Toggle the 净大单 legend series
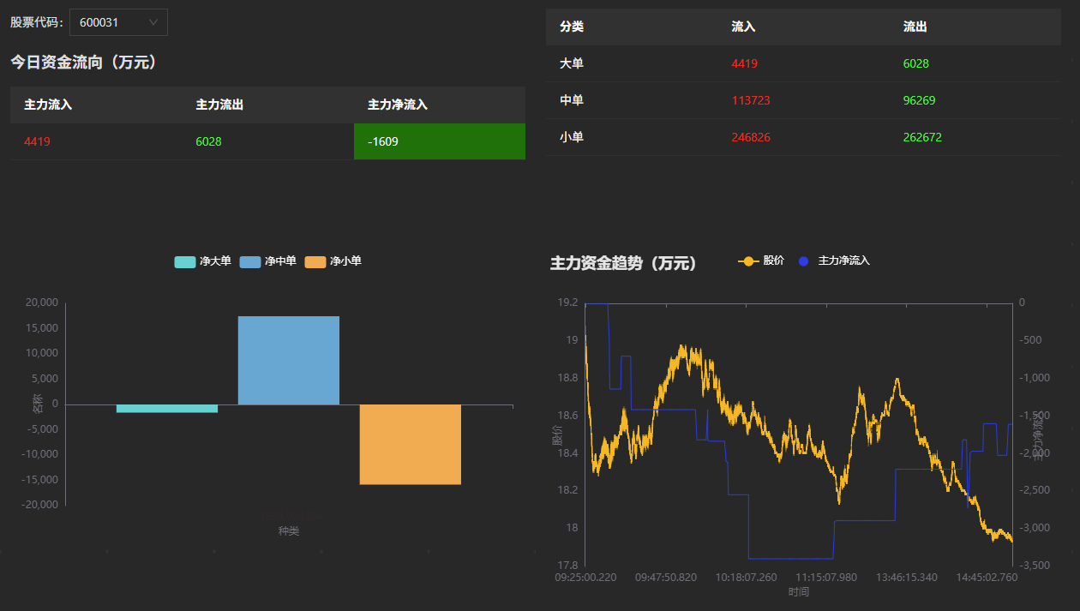This screenshot has width=1080, height=611. click(202, 261)
